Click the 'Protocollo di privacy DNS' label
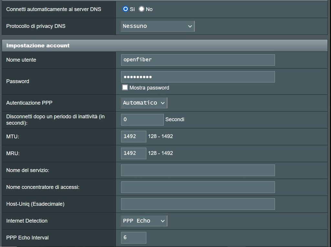Screen dimensions: 331x247 (36, 26)
